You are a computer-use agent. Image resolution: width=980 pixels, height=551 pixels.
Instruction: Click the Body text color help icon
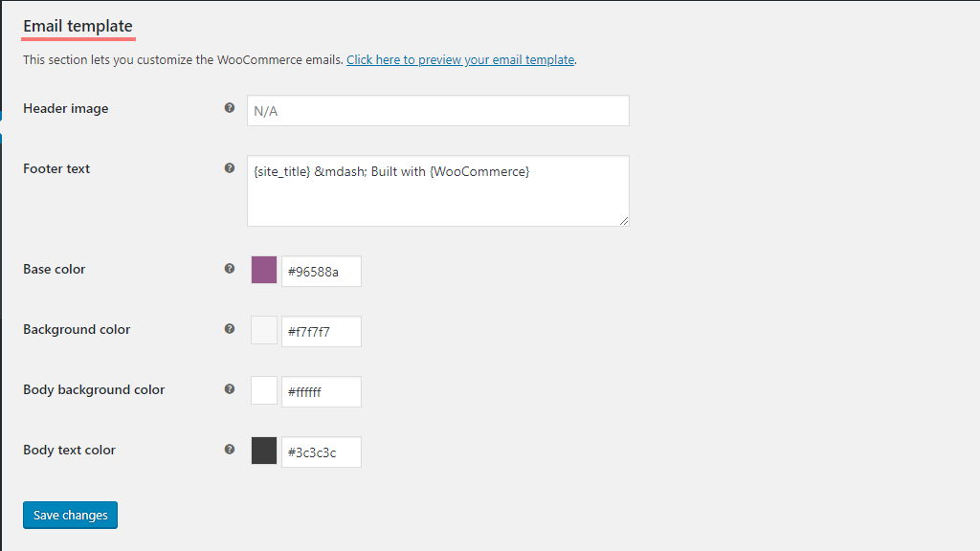pos(230,450)
